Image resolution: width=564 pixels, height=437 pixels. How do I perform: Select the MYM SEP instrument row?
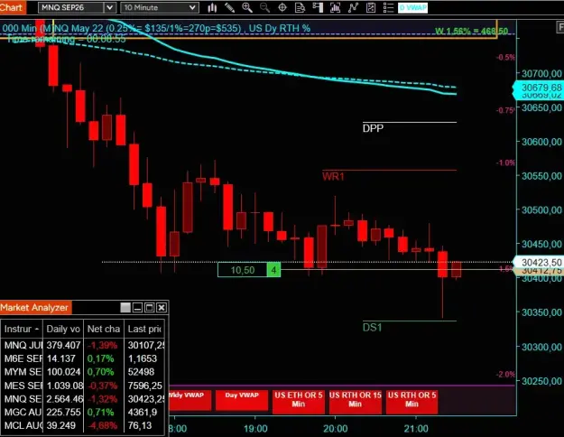click(x=83, y=372)
